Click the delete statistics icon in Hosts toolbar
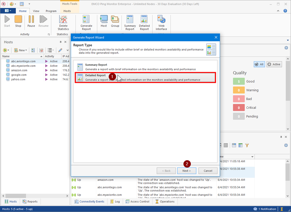This screenshot has width=291, height=212. (41, 50)
